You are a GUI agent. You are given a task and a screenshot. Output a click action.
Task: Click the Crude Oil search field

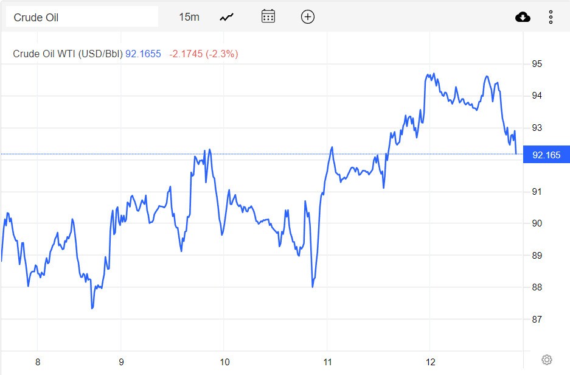(x=82, y=17)
